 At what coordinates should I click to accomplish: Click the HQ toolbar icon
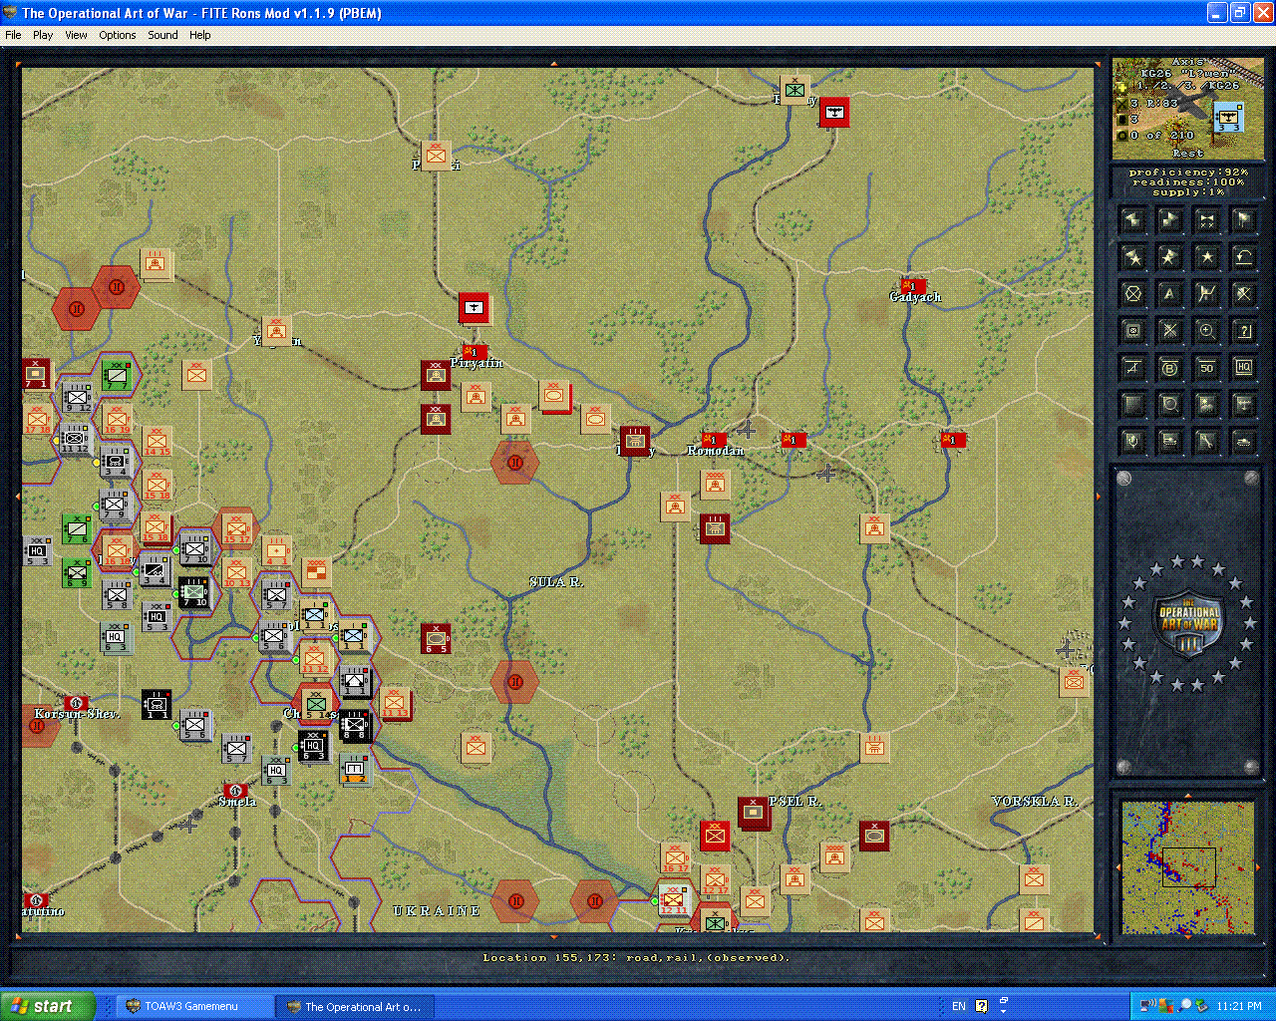pos(1243,367)
